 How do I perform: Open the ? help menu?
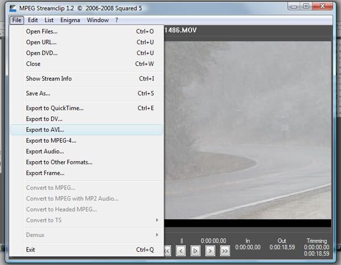click(x=117, y=20)
